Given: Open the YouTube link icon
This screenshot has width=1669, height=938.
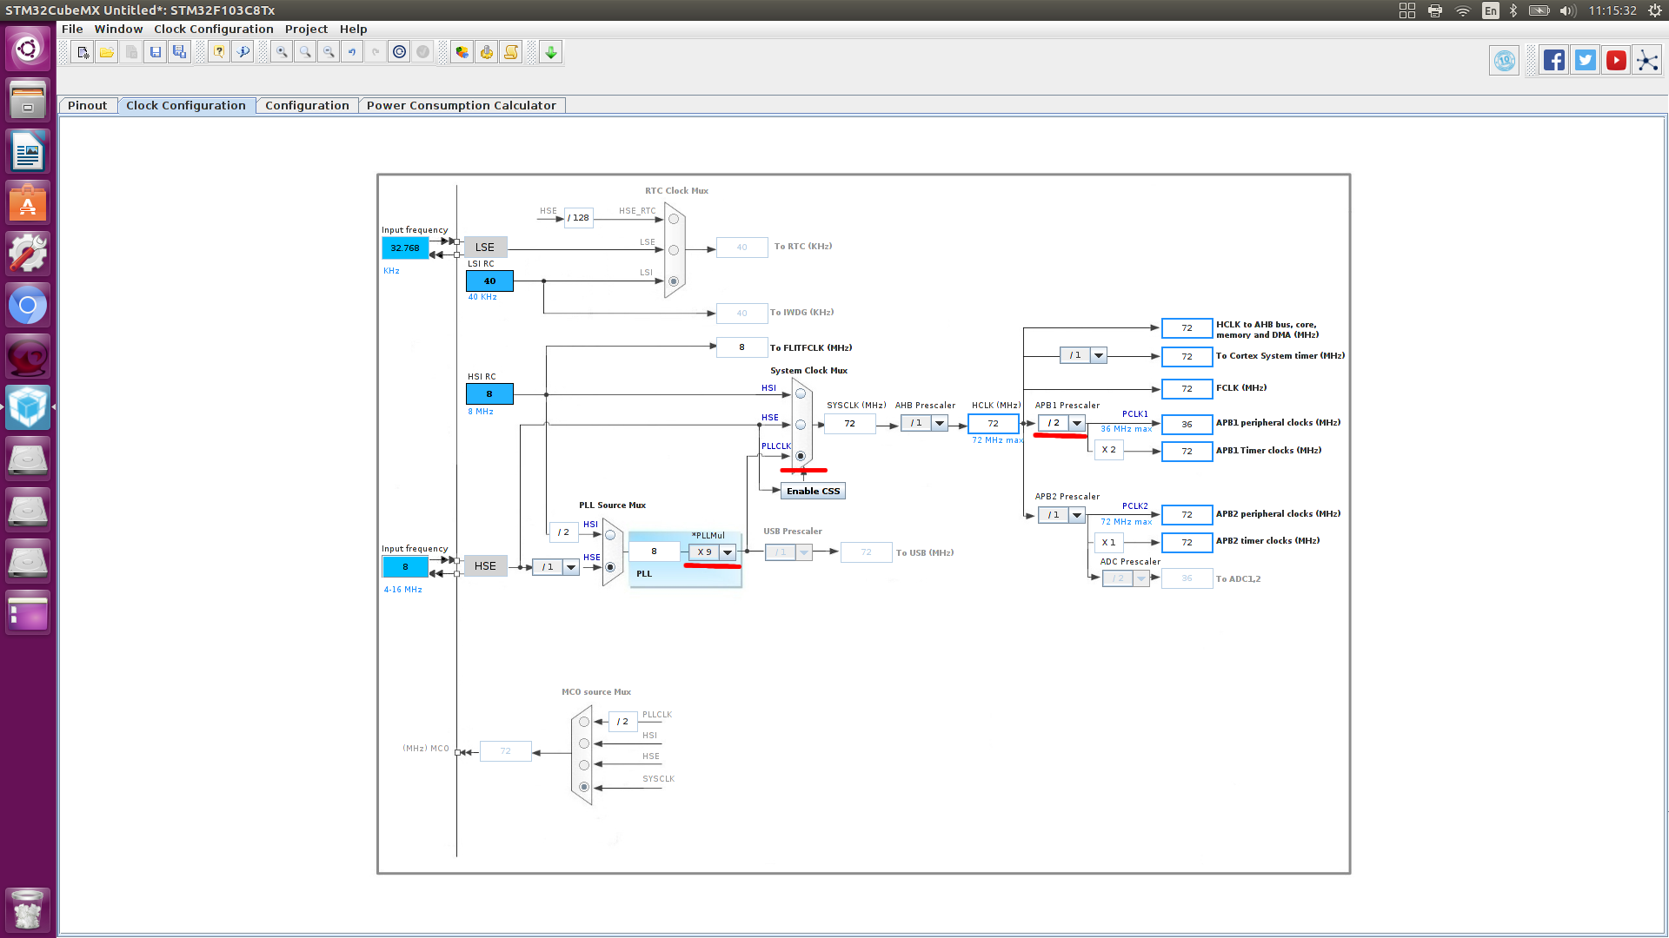Looking at the screenshot, I should point(1616,61).
